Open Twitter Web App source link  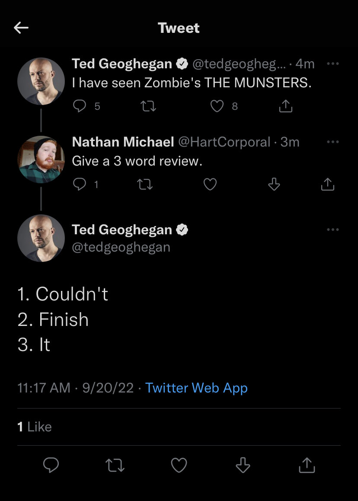click(196, 388)
